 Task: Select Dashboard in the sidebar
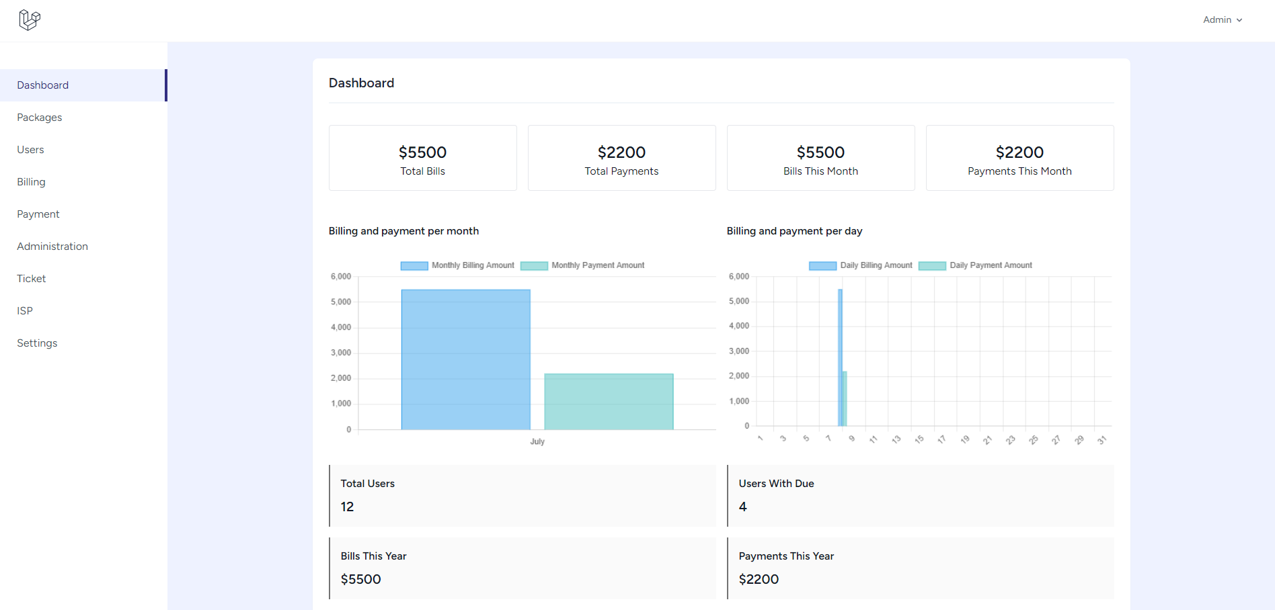[x=42, y=85]
